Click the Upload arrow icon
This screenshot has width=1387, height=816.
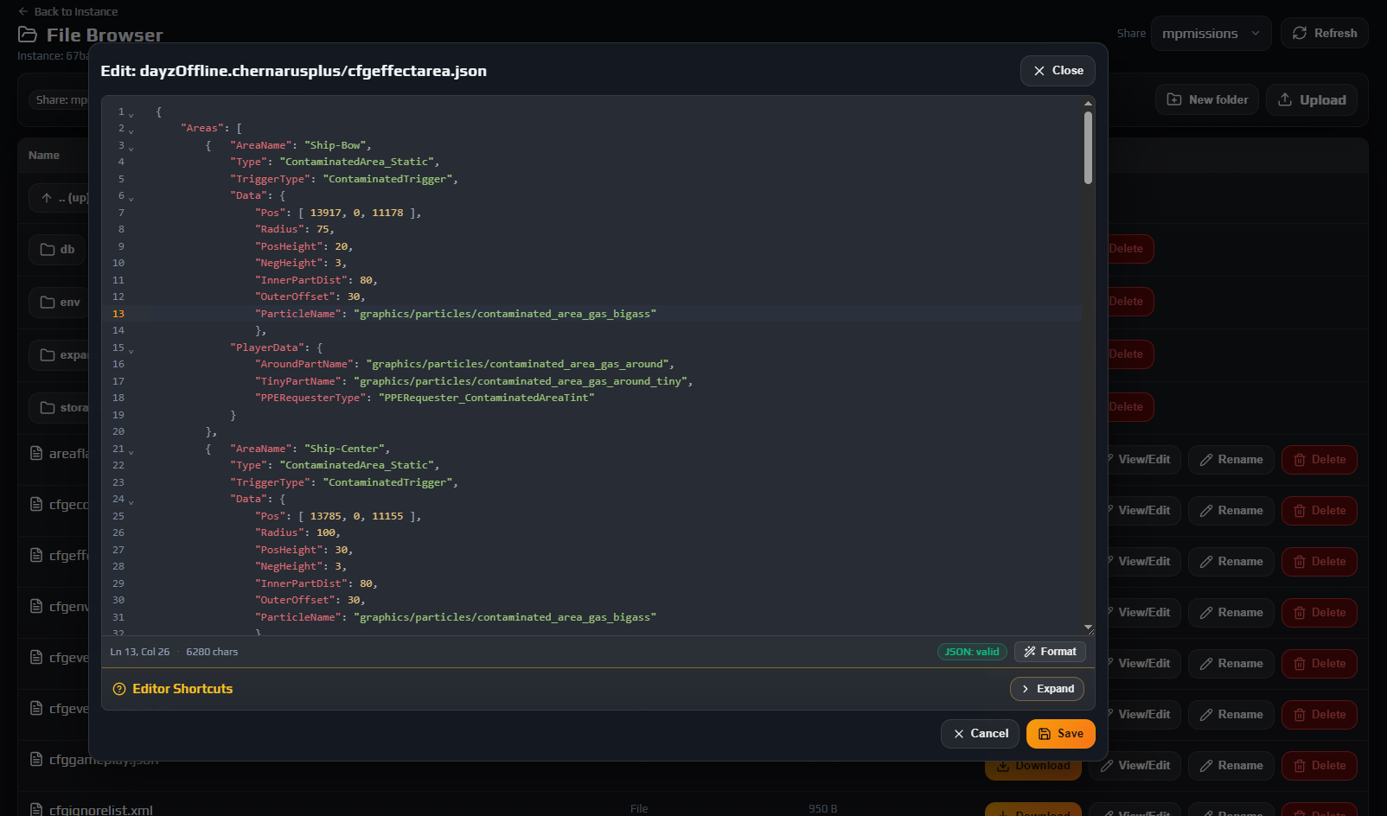(1285, 99)
